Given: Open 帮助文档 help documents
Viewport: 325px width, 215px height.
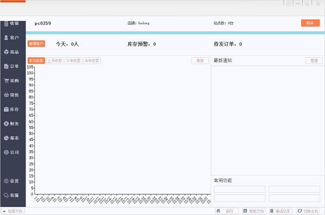Looking at the screenshot, I should (x=254, y=211).
